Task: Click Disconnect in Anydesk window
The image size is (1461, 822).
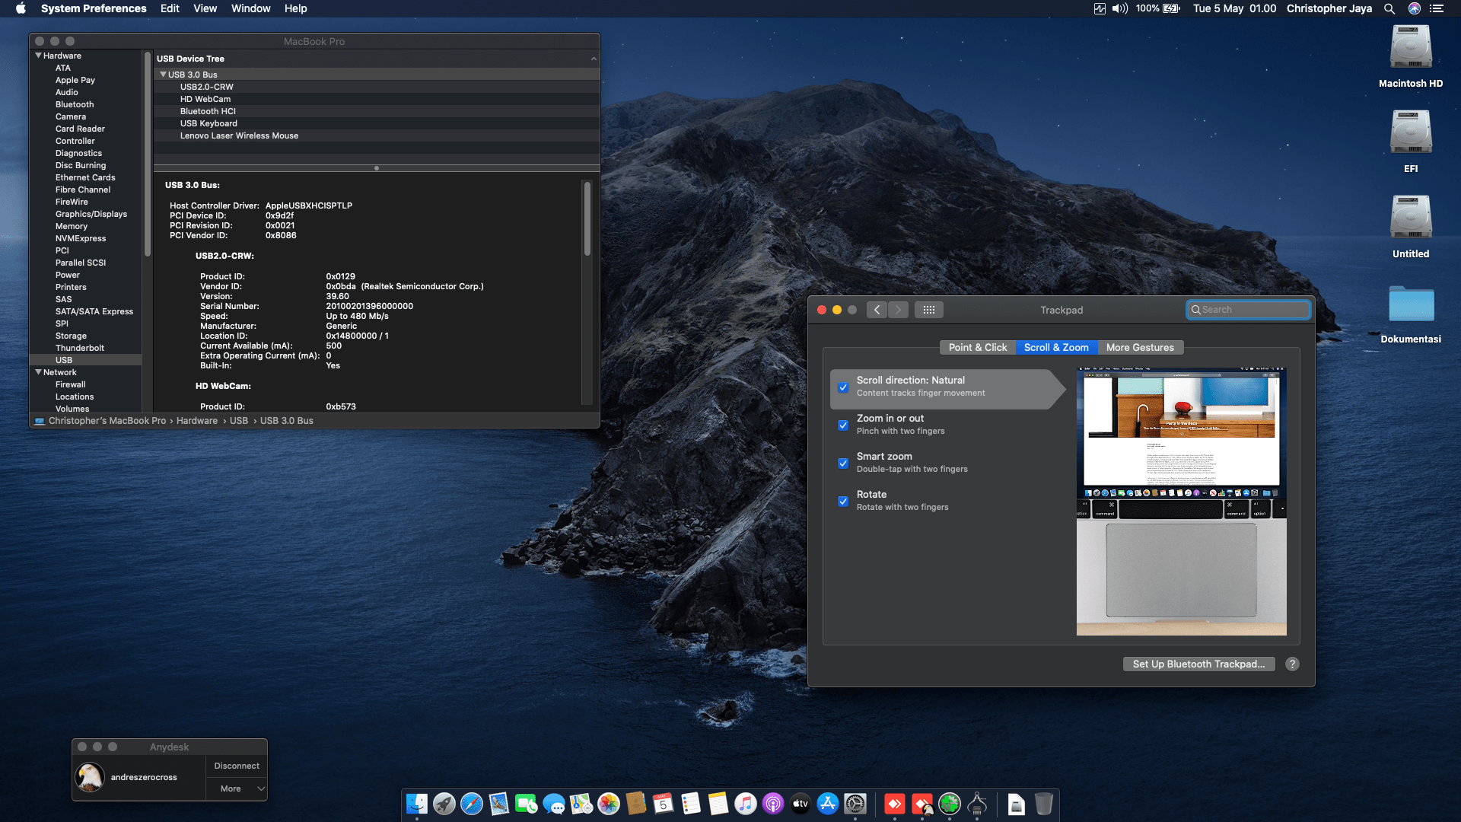Action: [237, 766]
